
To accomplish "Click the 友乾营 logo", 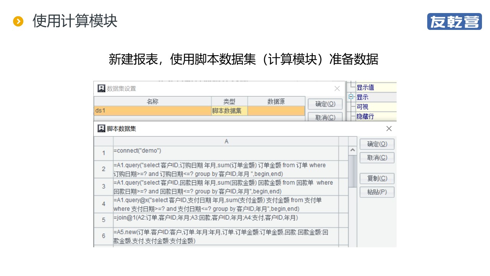I will point(454,21).
